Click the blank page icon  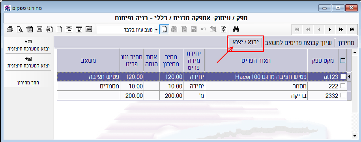point(60,30)
